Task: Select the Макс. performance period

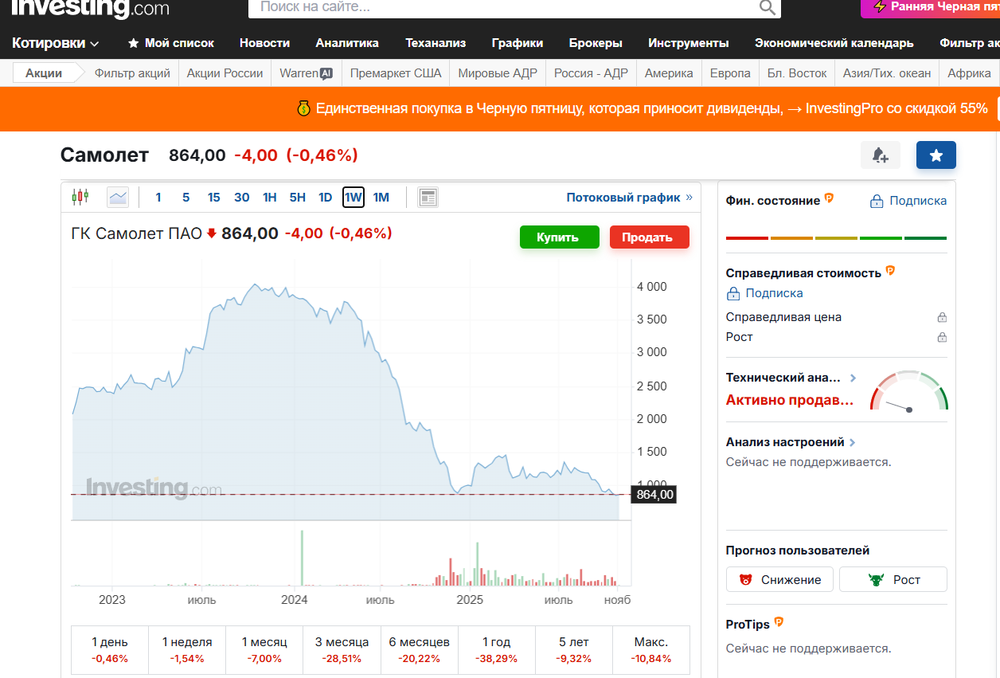Action: [x=651, y=650]
